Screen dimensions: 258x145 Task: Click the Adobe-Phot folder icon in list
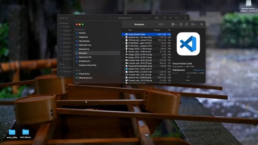pos(127,69)
